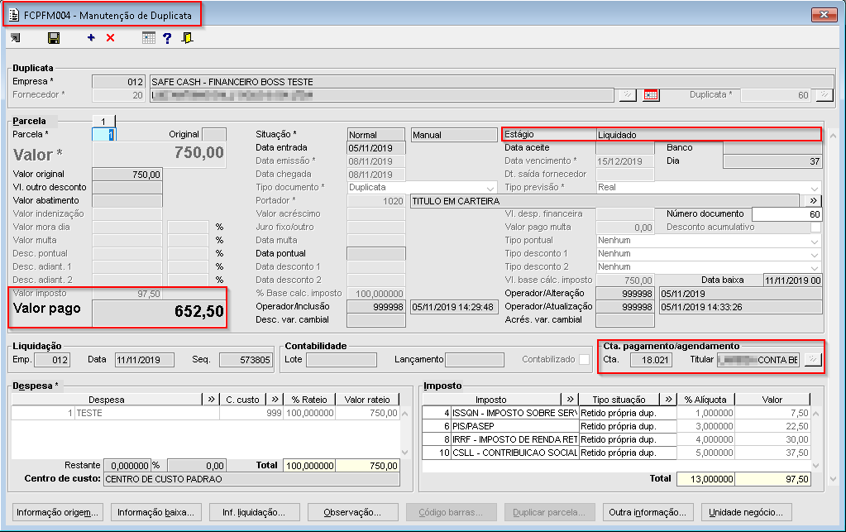The image size is (846, 532).
Task: Click the Vl. outro desconto field
Action: pyautogui.click(x=127, y=188)
